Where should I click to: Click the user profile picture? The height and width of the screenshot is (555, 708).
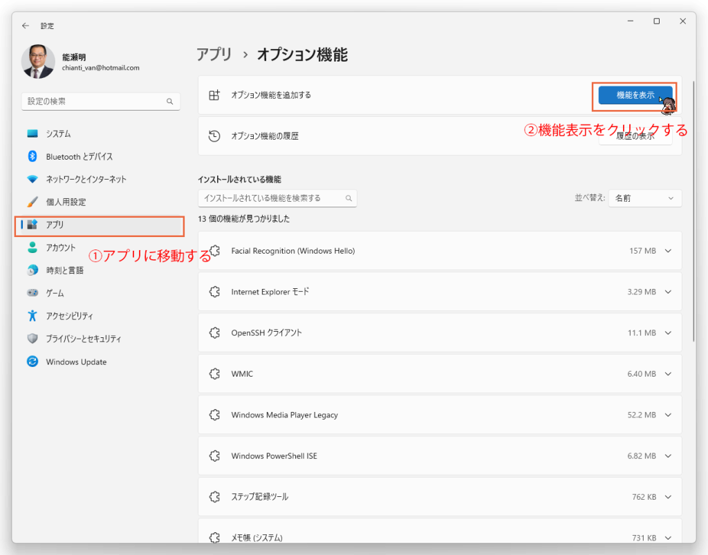click(38, 62)
